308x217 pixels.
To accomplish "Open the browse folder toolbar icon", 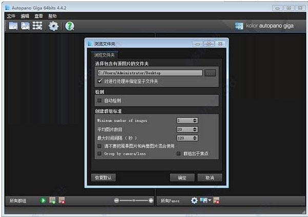I will (13, 26).
